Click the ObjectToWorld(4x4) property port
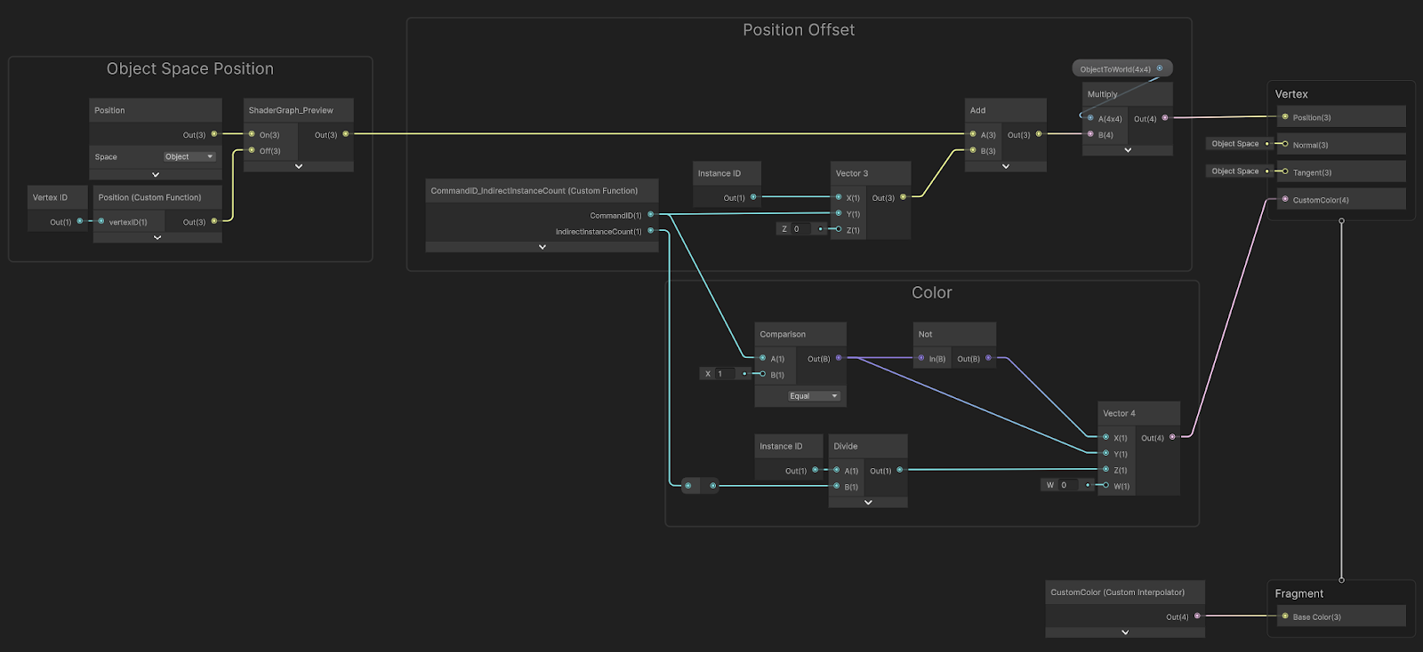 pyautogui.click(x=1159, y=68)
